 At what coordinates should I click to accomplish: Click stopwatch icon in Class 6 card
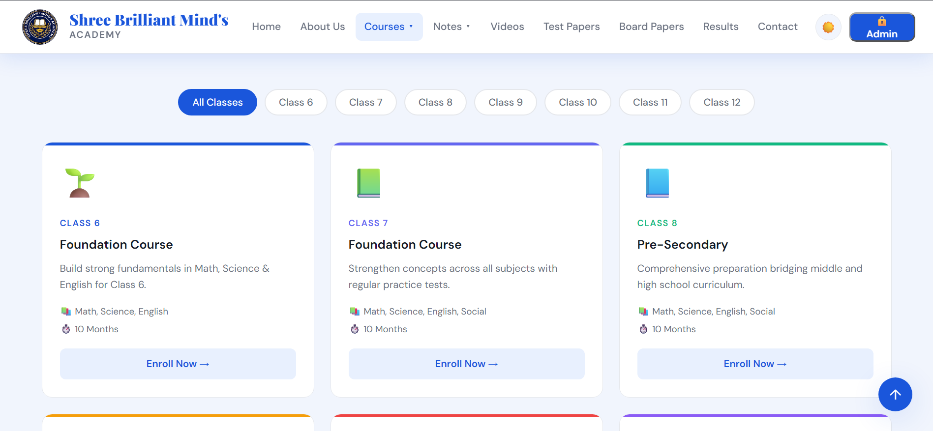click(66, 329)
